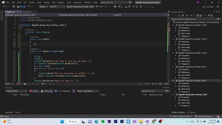Screen dimensions: 222x125
Task: Switch to the Git Changes tab
Action: point(191,112)
